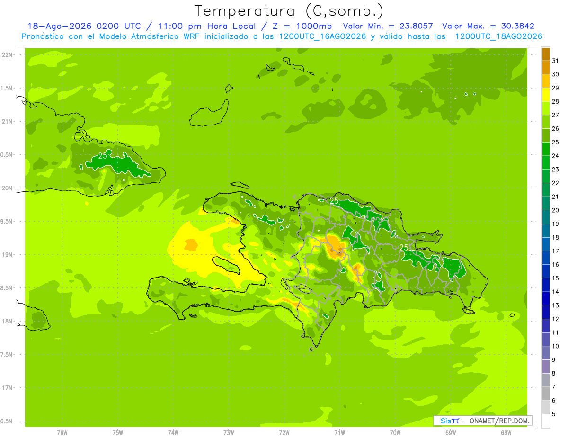Click the legend value '10'
568x439 pixels.
point(556,347)
